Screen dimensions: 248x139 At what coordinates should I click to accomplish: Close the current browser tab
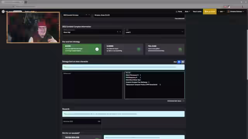[x=22, y=2]
